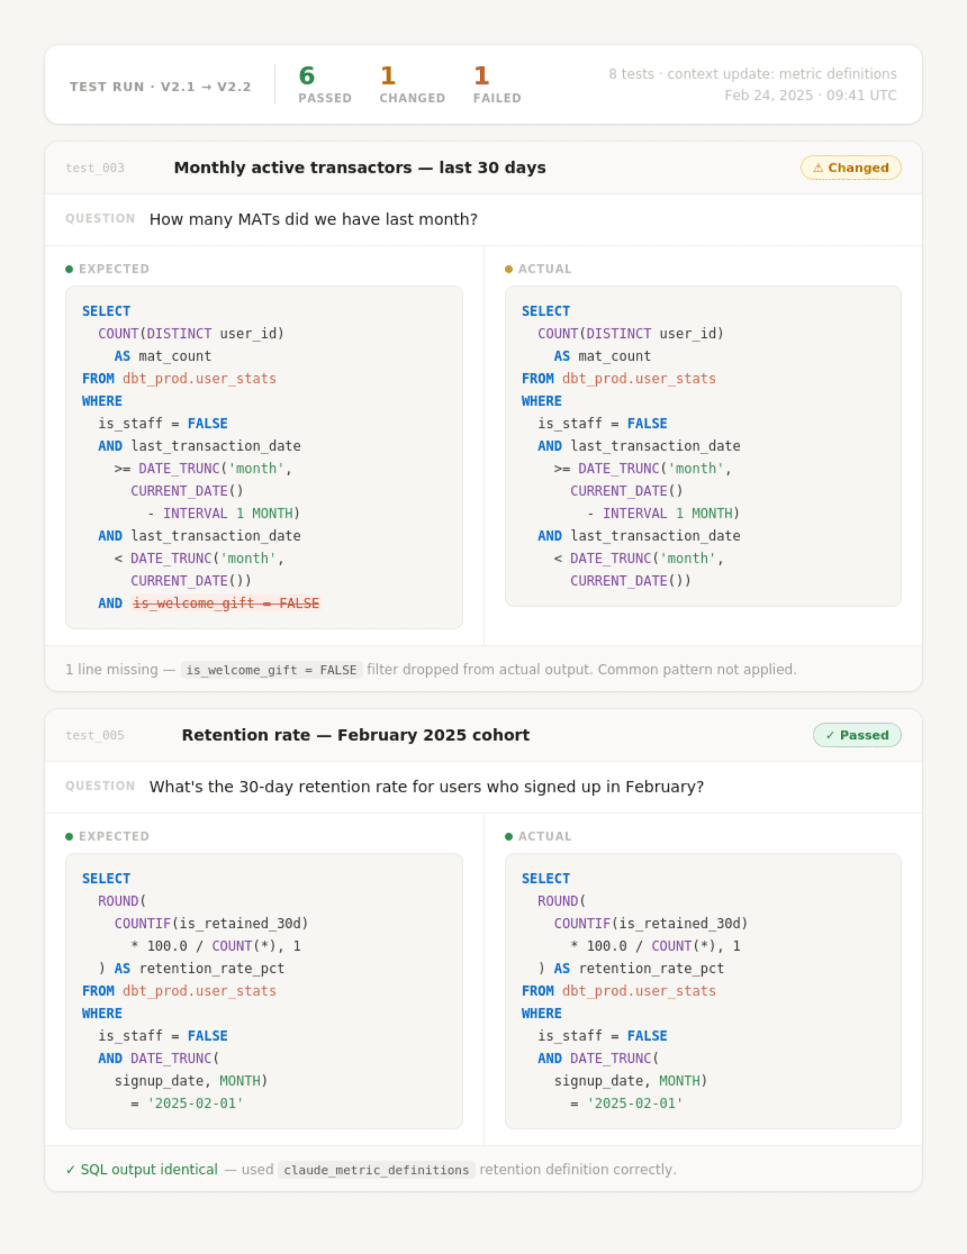
Task: Click the test_003 identifier label
Action: tap(95, 168)
